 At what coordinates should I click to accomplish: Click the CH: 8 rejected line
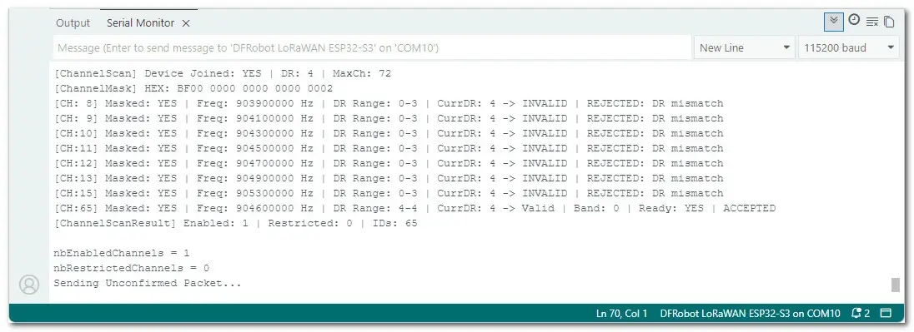pos(389,103)
